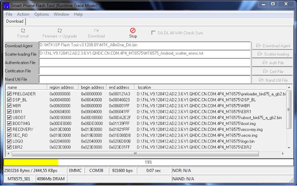This screenshot has width=297, height=186.
Task: Click the vertical scrollbar thumb
Action: click(x=289, y=110)
